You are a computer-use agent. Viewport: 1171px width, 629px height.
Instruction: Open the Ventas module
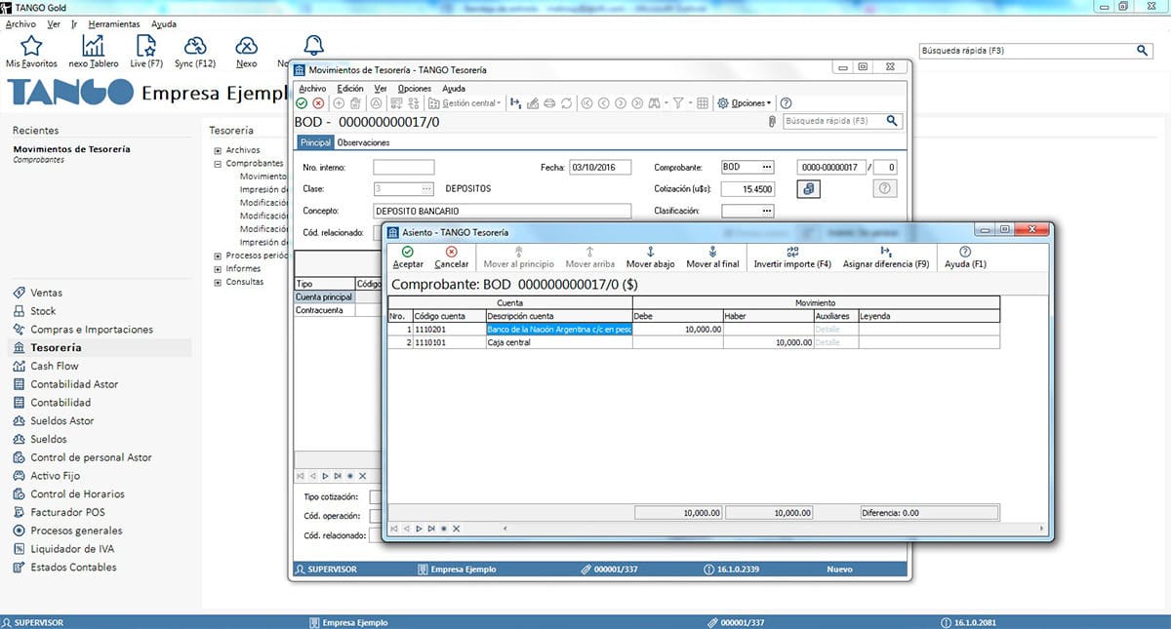(46, 293)
